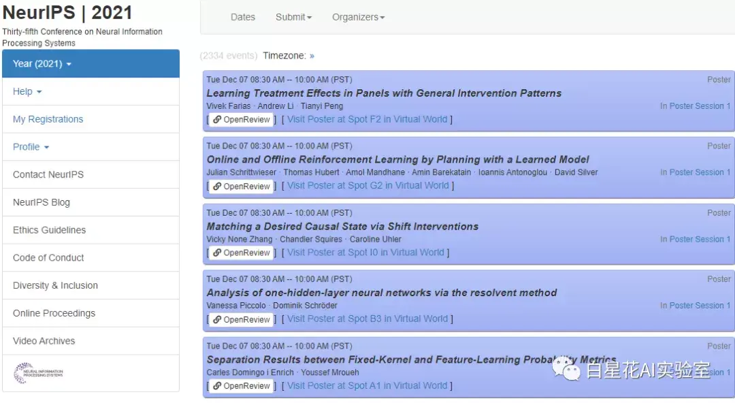735x403 pixels.
Task: Visit Poster at Spot B3 in Virtual World
Action: pyautogui.click(x=367, y=319)
